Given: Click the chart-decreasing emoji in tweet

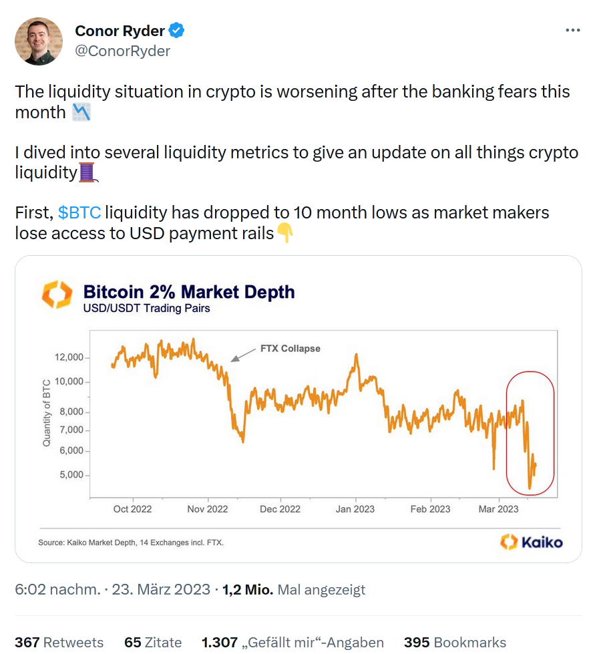Looking at the screenshot, I should pyautogui.click(x=81, y=112).
